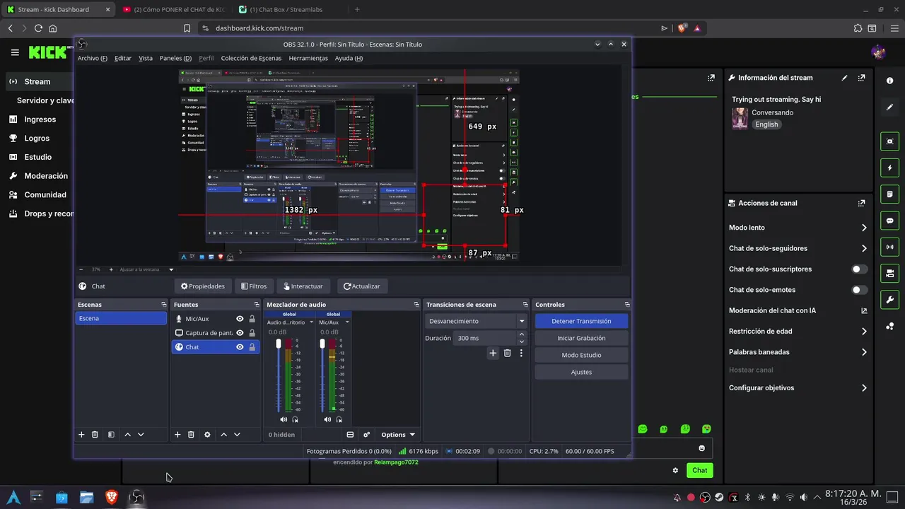
Task: Toggle lock on Chat source
Action: 252,347
